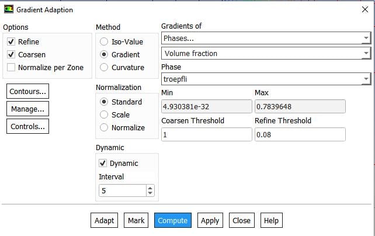Image resolution: width=375 pixels, height=236 pixels.
Task: Click the Normalization group label
Action: click(x=119, y=87)
